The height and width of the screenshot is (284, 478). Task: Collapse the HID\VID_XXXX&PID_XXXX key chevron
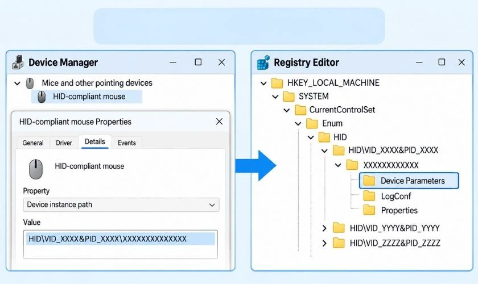(324, 151)
